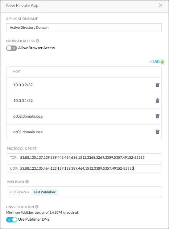Select the 10.0.0.2/32 host text
The image size is (169, 229).
click(23, 85)
